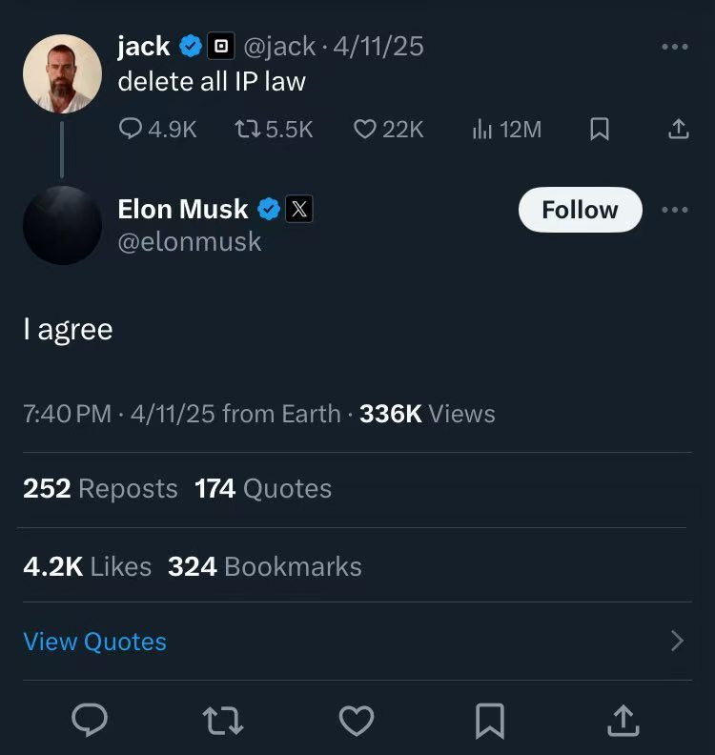The height and width of the screenshot is (755, 715).
Task: Reply to jack's quoted post
Action: click(x=131, y=130)
